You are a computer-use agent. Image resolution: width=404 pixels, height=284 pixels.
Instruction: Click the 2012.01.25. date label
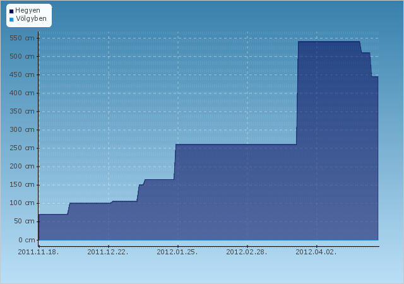177,252
